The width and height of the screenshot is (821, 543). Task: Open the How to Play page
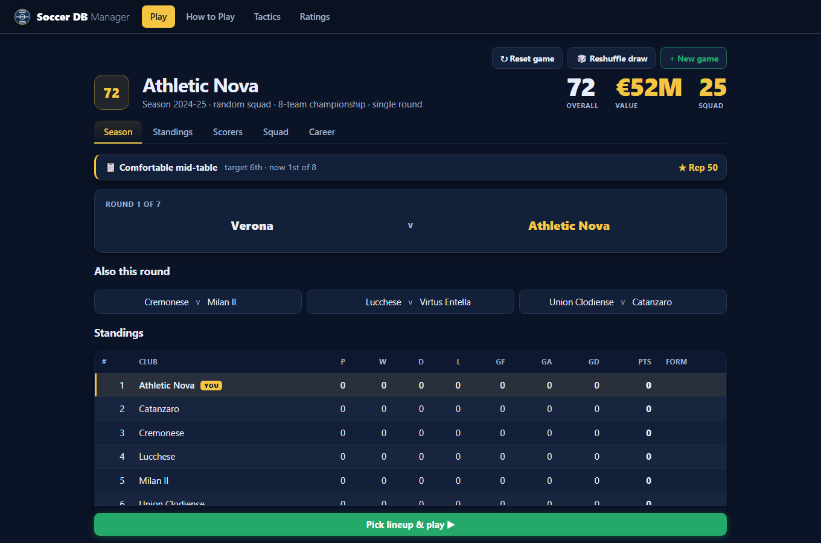coord(210,17)
